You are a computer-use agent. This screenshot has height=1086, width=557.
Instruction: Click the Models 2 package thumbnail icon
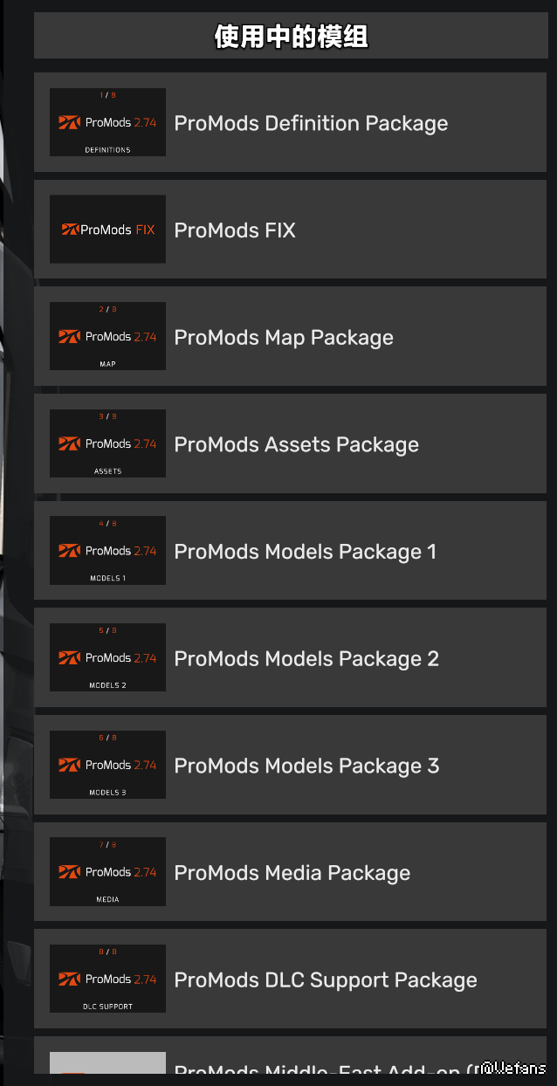[x=107, y=657]
